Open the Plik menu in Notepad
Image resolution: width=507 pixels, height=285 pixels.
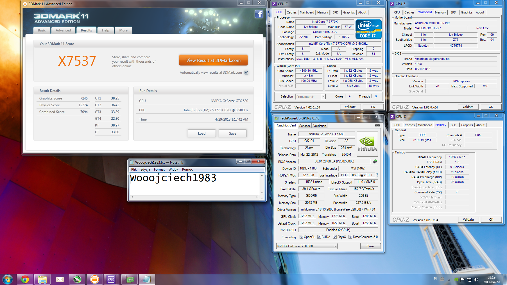point(134,169)
